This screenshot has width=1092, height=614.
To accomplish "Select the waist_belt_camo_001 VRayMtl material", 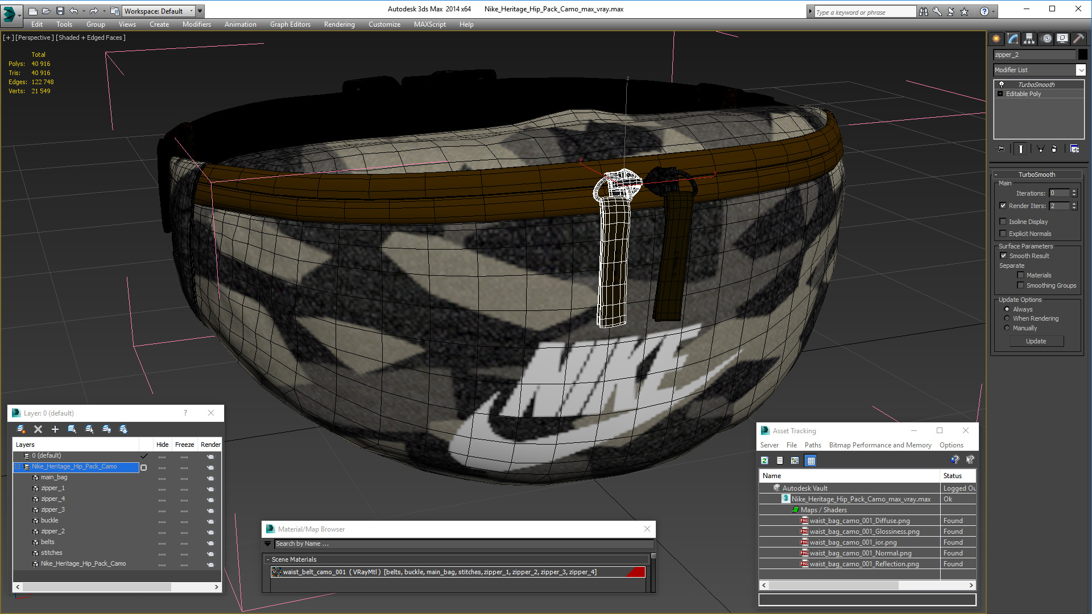I will (458, 572).
